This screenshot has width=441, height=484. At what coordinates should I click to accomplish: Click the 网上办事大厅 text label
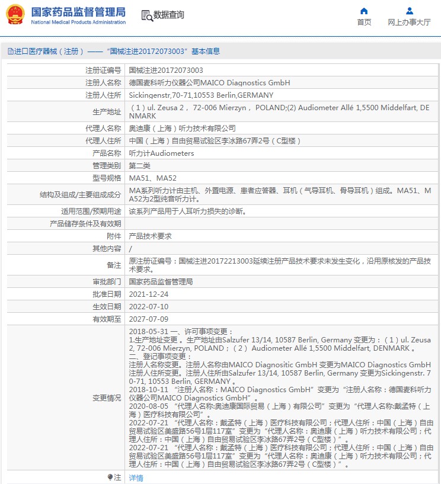[x=409, y=23]
